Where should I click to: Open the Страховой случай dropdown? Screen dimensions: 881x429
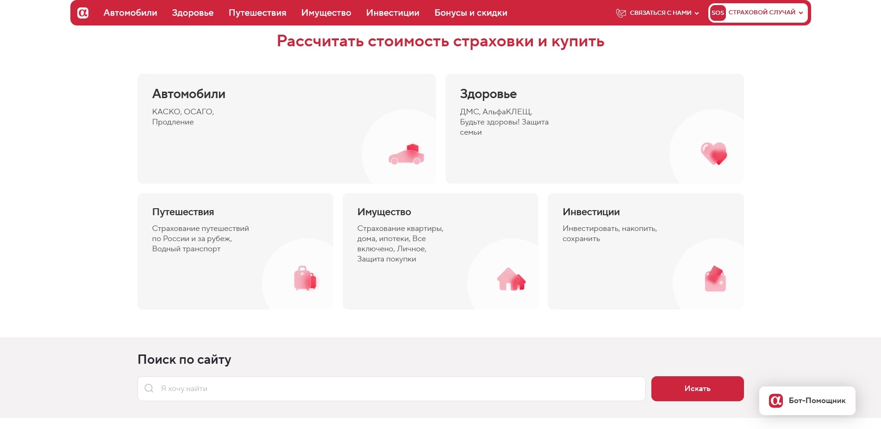point(764,12)
